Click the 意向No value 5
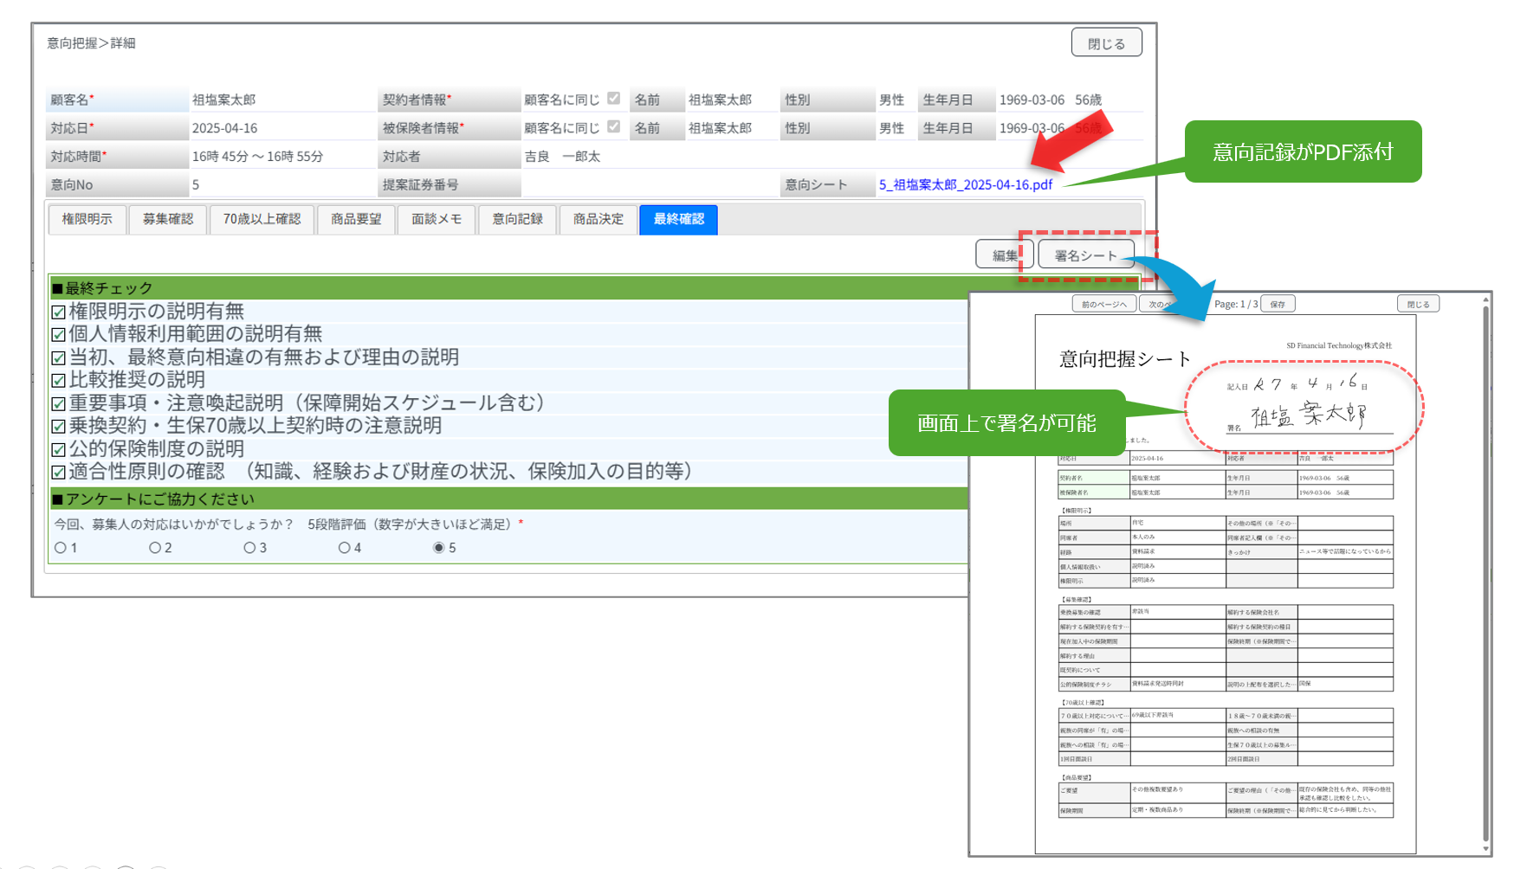Viewport: 1527px width, 869px height. pos(196,184)
